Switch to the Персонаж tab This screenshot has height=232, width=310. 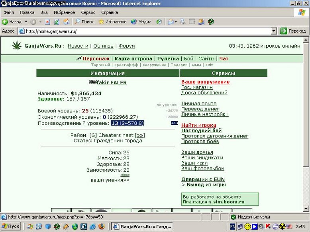[x=96, y=58]
